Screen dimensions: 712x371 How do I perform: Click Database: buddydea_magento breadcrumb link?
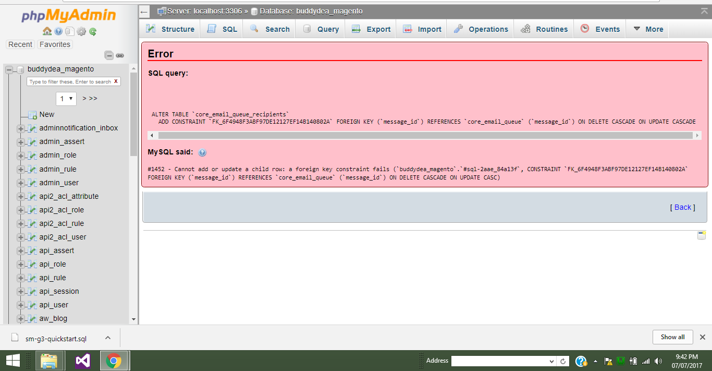(311, 11)
